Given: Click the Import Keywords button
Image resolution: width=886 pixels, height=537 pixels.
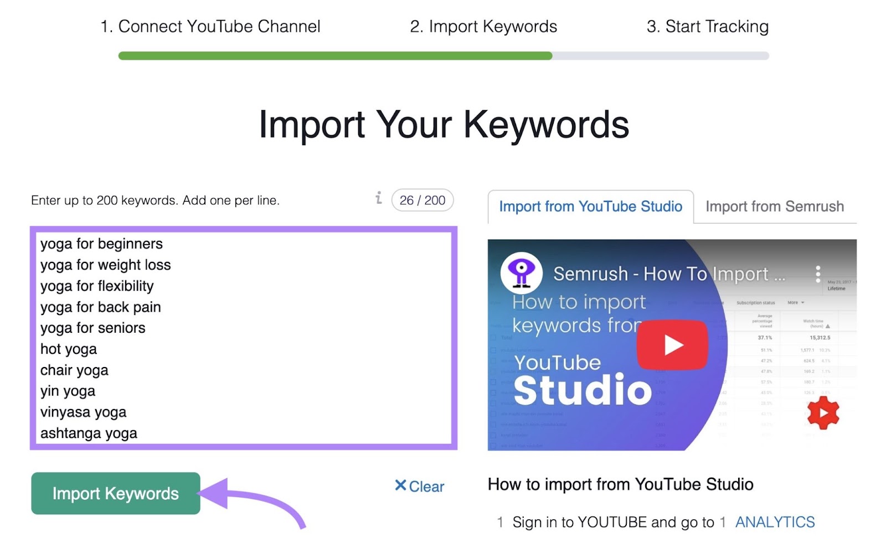Looking at the screenshot, I should (x=115, y=493).
